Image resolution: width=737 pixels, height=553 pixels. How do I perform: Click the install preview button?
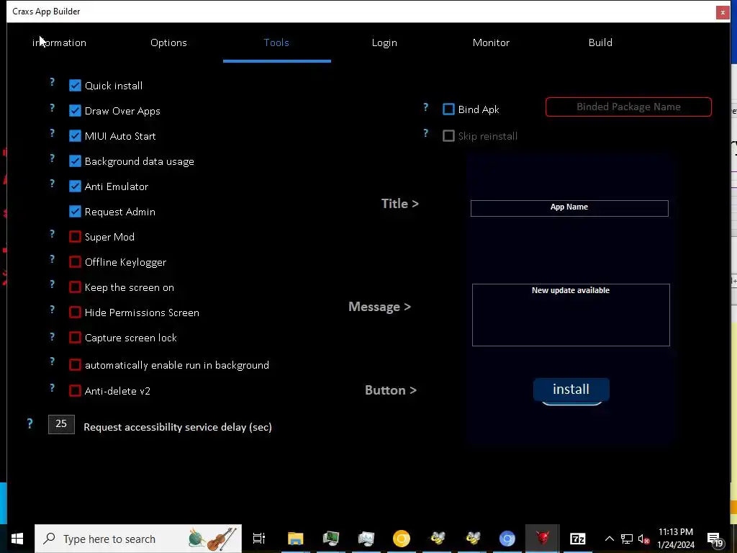pos(571,390)
